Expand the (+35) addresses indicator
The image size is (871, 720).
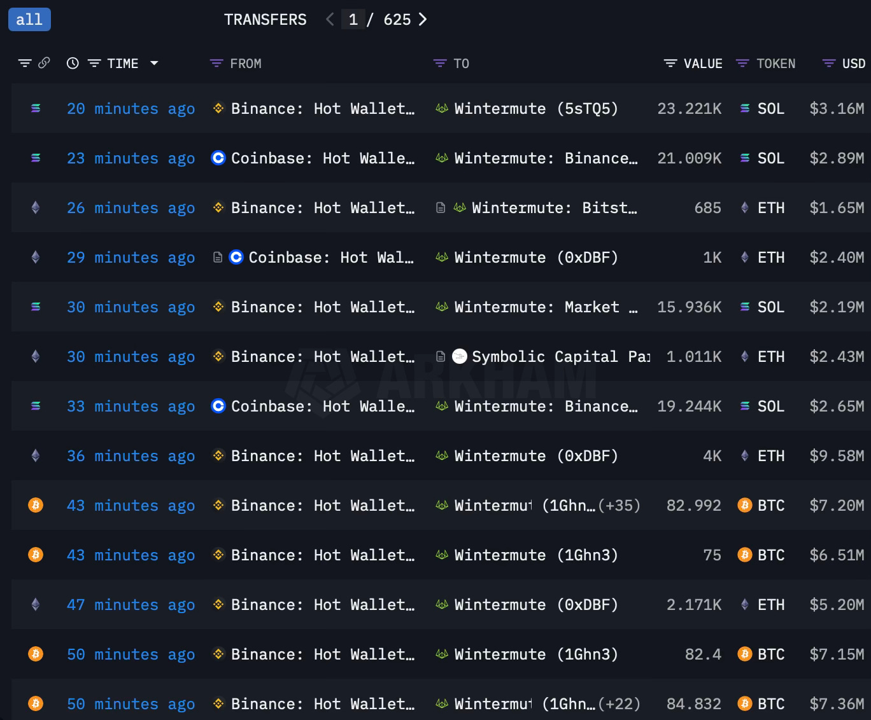click(x=619, y=506)
